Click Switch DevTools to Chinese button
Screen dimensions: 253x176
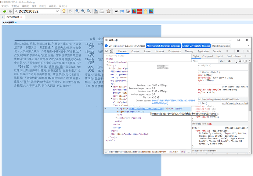(196, 46)
